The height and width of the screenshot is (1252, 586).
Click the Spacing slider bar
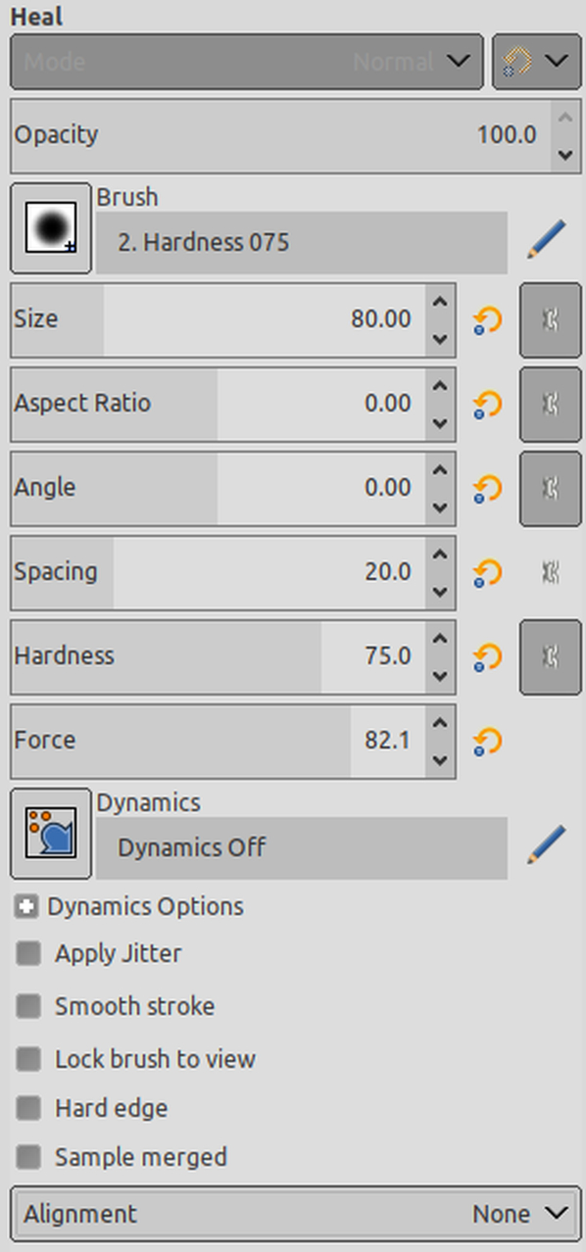pos(220,572)
